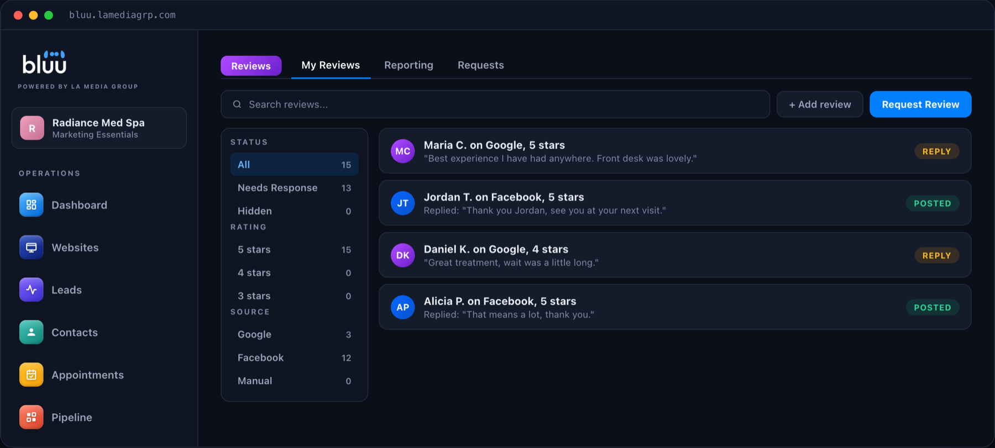Go to Pipeline in sidebar
This screenshot has height=448, width=995.
72,418
